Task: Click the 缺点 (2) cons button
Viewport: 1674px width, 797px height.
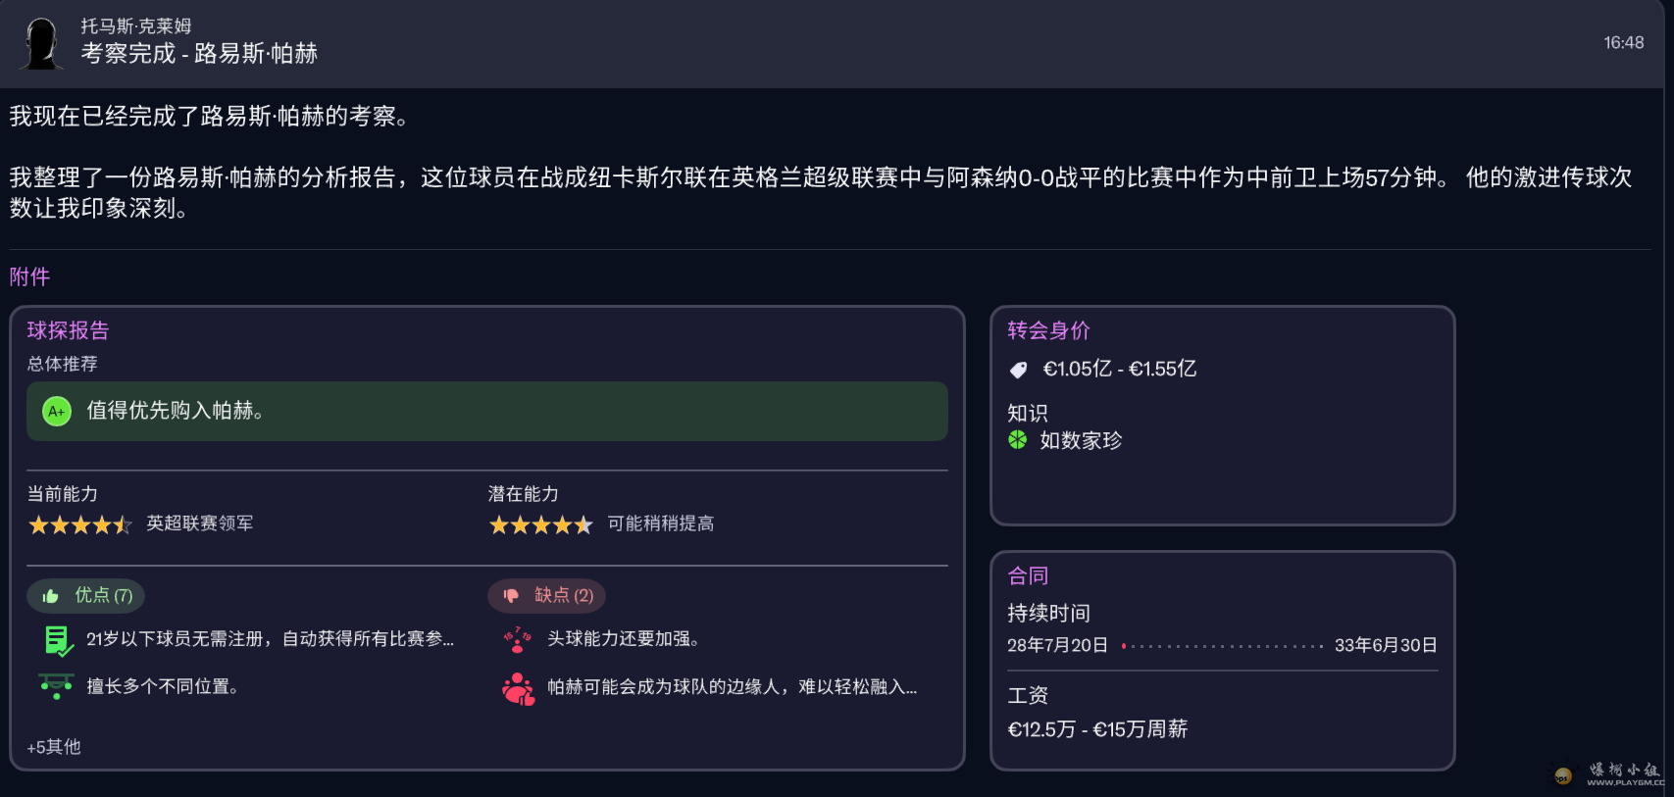Action: click(546, 595)
